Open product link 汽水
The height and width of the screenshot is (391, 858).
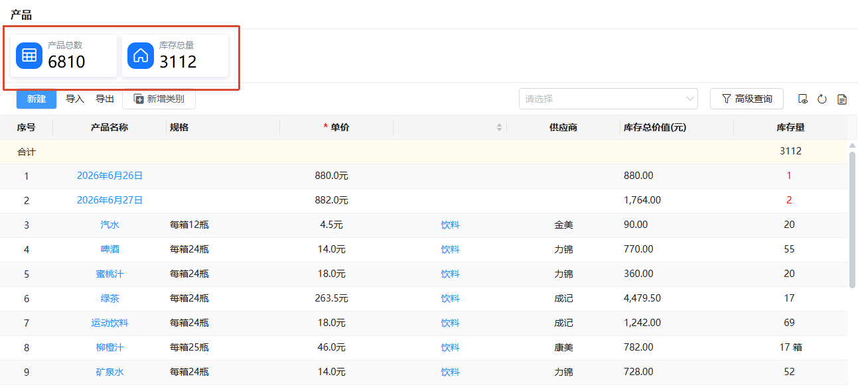click(110, 225)
